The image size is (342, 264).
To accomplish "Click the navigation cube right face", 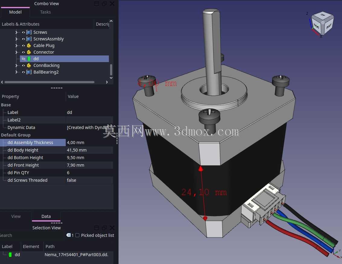I will click(x=329, y=27).
